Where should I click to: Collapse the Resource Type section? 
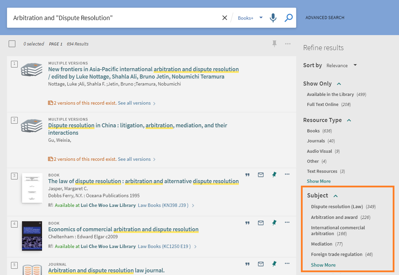(349, 120)
